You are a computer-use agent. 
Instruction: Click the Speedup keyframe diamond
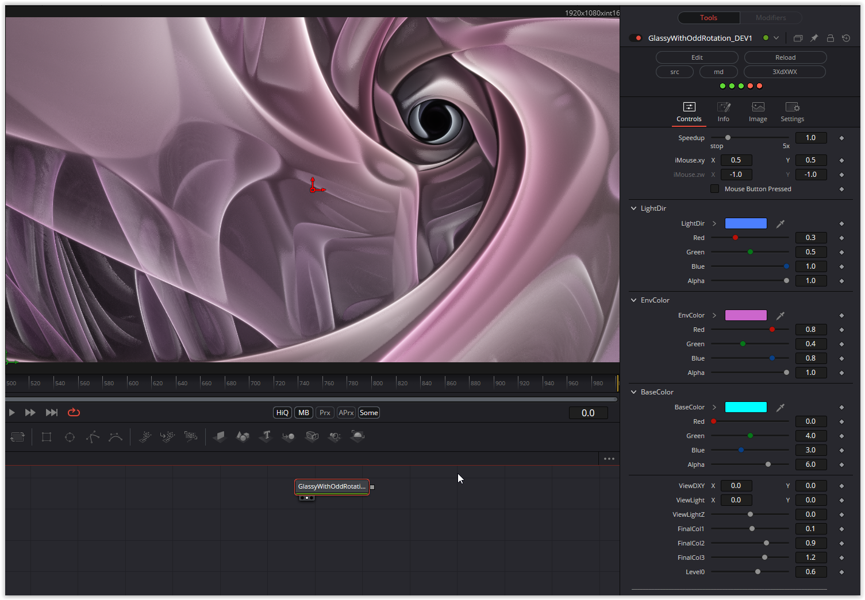coord(841,138)
